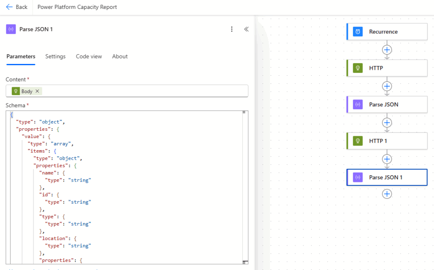Collapse the Parse JSON 1 panel with chevrons

tap(246, 29)
